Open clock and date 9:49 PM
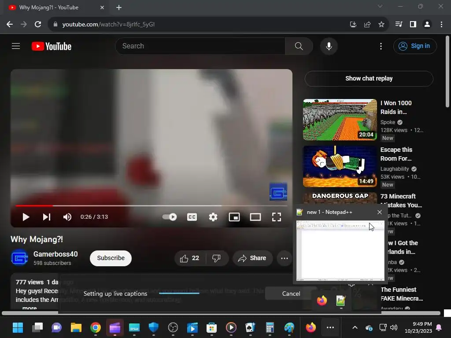Image resolution: width=451 pixels, height=338 pixels. [418, 327]
